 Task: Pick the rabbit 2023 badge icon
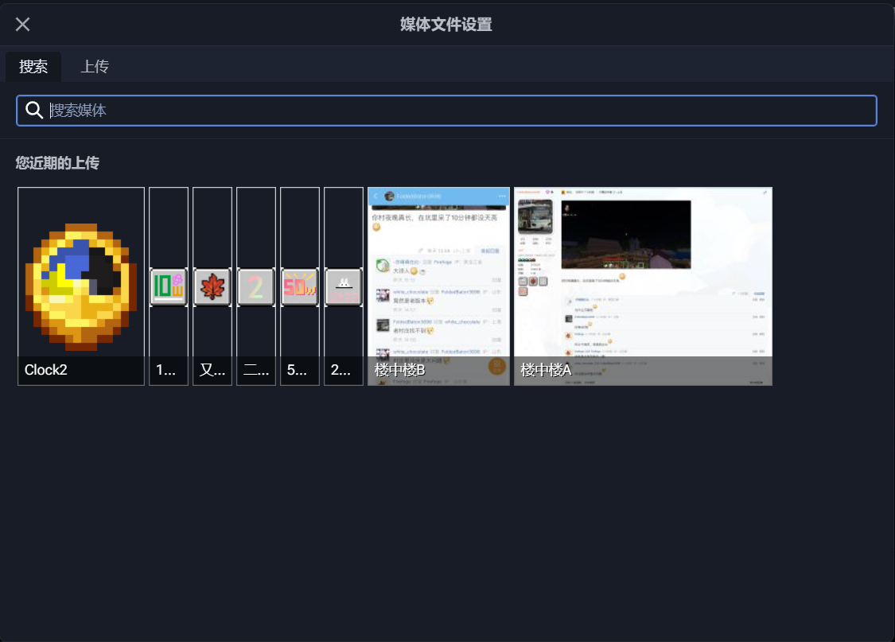click(344, 286)
